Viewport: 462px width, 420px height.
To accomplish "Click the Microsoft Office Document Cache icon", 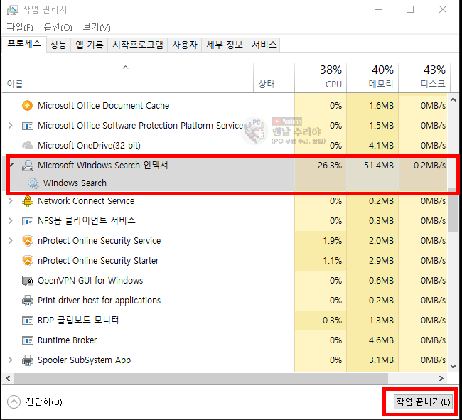I will (28, 105).
